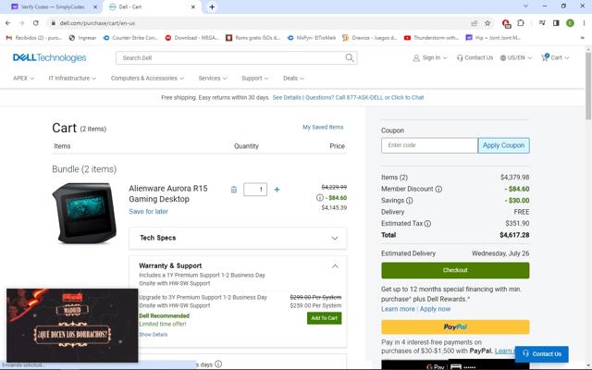Click the Google Pay button
Viewport: 592px width, 370px height.
pyautogui.click(x=455, y=365)
